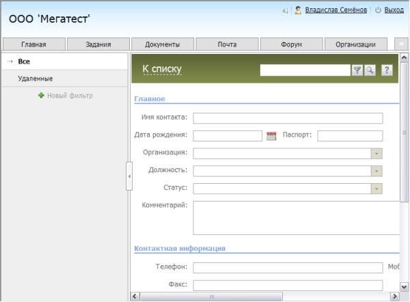Log out via the Выход link
The image size is (410, 302).
(x=394, y=10)
